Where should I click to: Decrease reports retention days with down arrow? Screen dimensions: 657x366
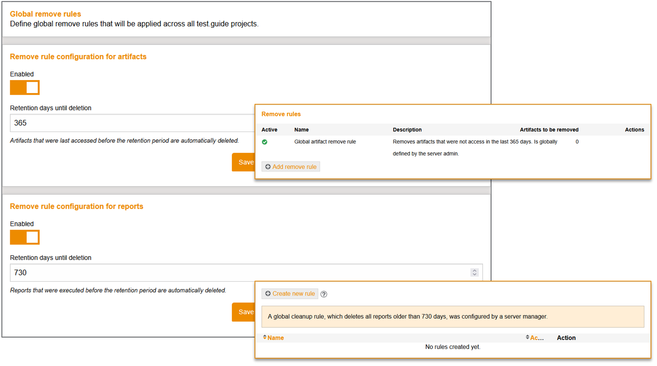(475, 275)
